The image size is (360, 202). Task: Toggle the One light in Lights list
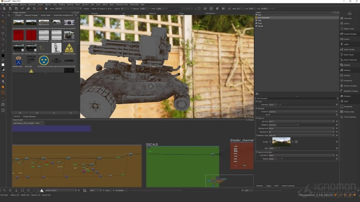256,15
